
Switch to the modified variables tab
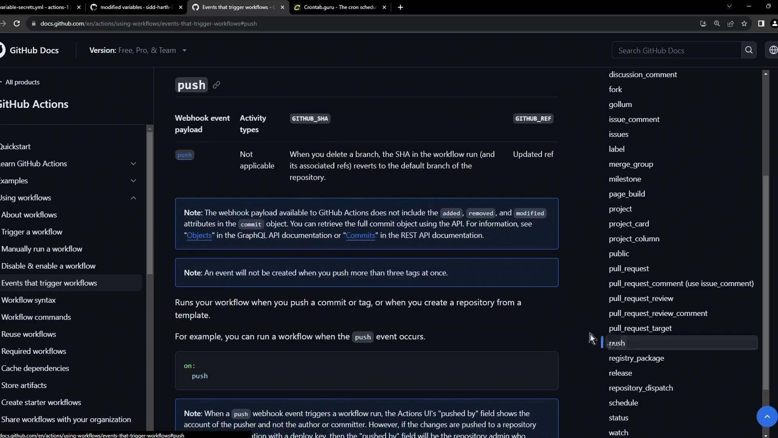[x=136, y=7]
